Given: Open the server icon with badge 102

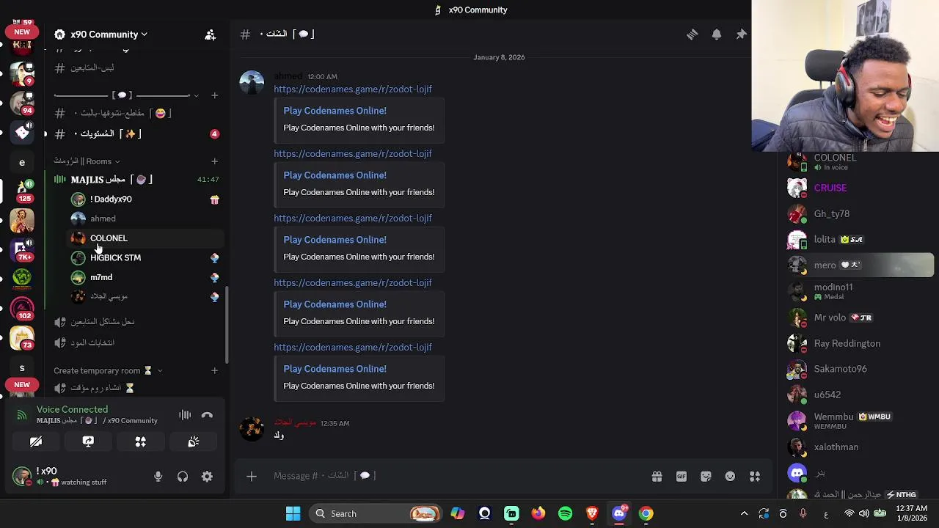Looking at the screenshot, I should pyautogui.click(x=22, y=307).
